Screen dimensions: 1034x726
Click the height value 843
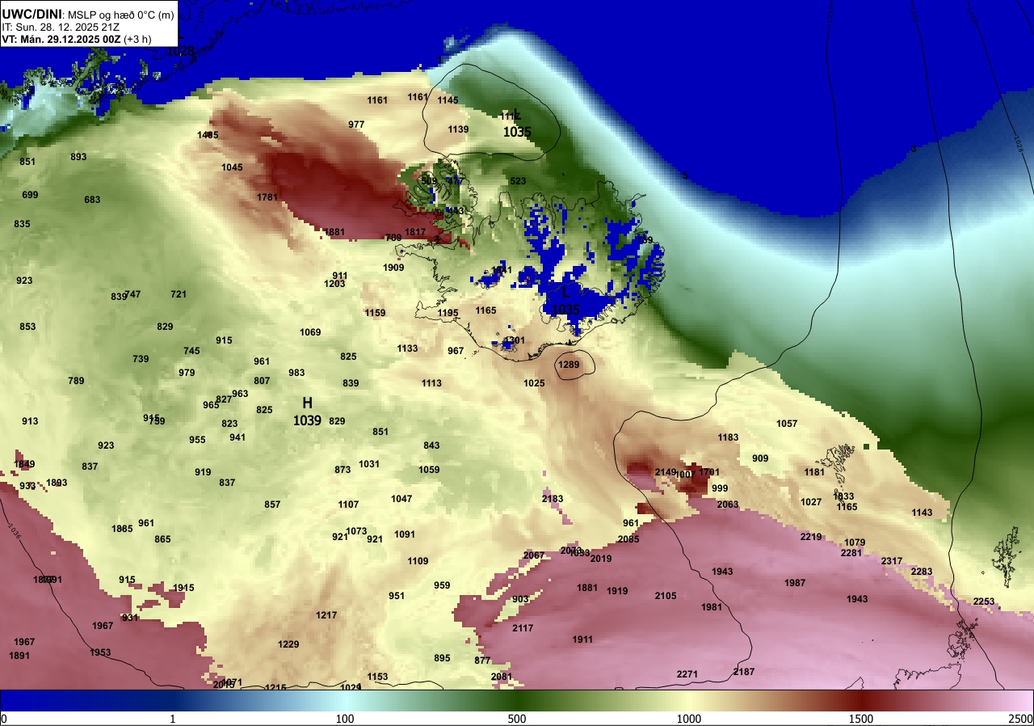(431, 445)
